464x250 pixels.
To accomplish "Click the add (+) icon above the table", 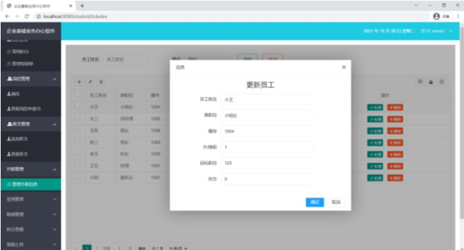I will coord(79,82).
